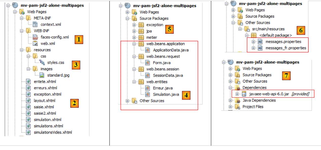Click the messages.properties bundle icon
Viewport: 321px width, 150px height.
(x=260, y=42)
